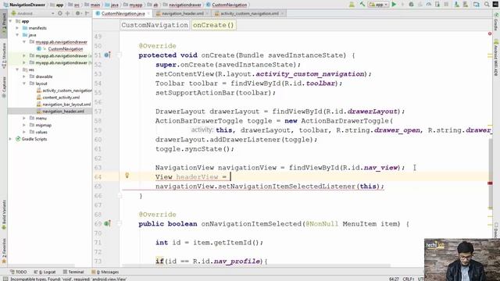This screenshot has width=500, height=281.
Task: Expand the drawable folder
Action: coord(24,76)
